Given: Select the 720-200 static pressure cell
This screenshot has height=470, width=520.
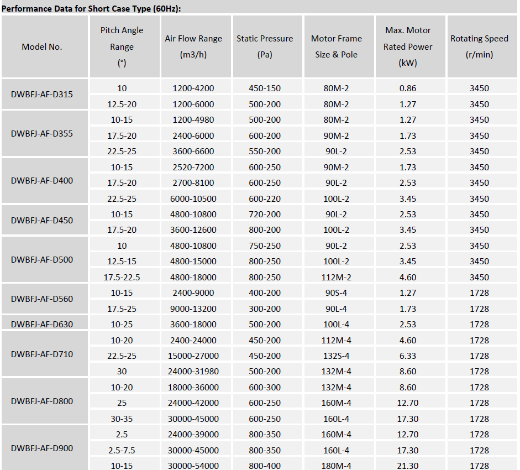Looking at the screenshot, I should pyautogui.click(x=265, y=214).
